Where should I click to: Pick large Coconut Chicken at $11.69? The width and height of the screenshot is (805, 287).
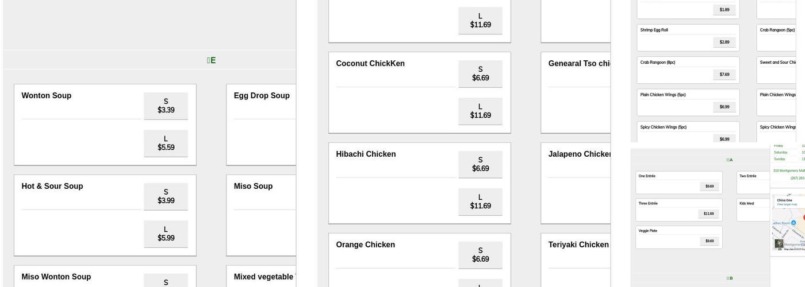click(480, 111)
